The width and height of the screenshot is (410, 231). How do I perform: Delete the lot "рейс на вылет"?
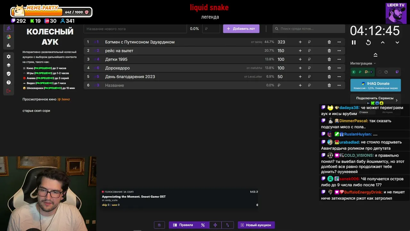(x=329, y=51)
